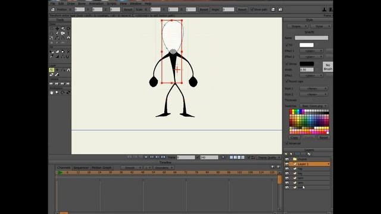Select the Track Camera tool
The image size is (381, 214).
click(51, 83)
